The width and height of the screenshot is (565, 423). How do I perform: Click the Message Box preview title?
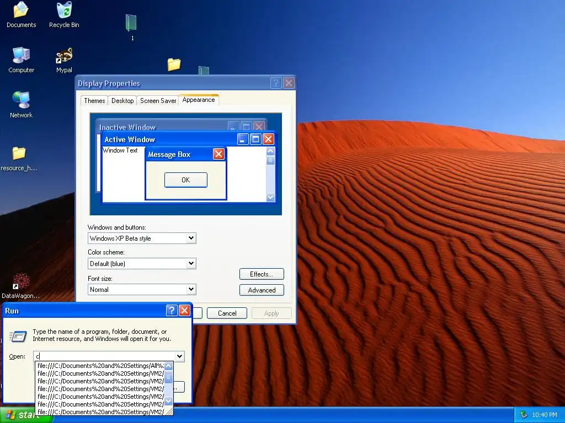(x=169, y=154)
